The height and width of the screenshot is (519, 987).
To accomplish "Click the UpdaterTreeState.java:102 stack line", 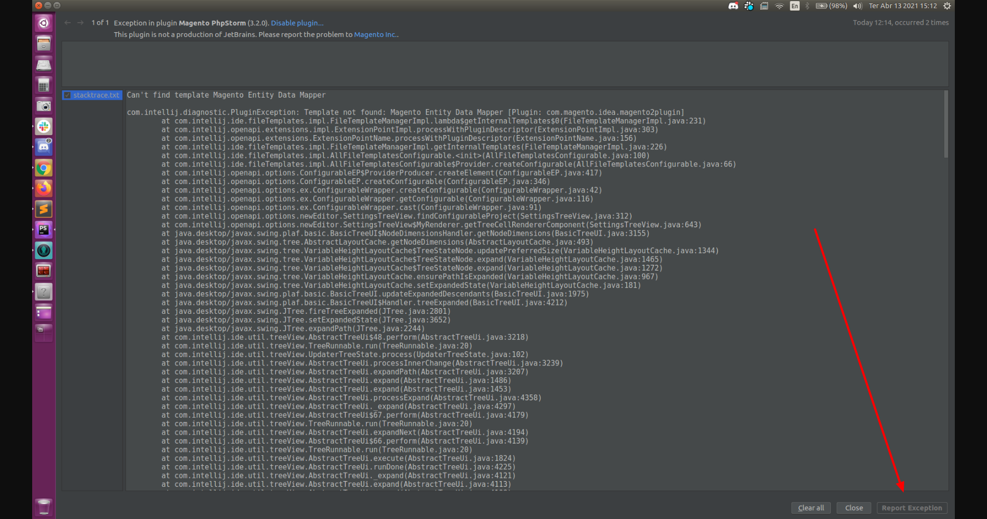I will [345, 354].
